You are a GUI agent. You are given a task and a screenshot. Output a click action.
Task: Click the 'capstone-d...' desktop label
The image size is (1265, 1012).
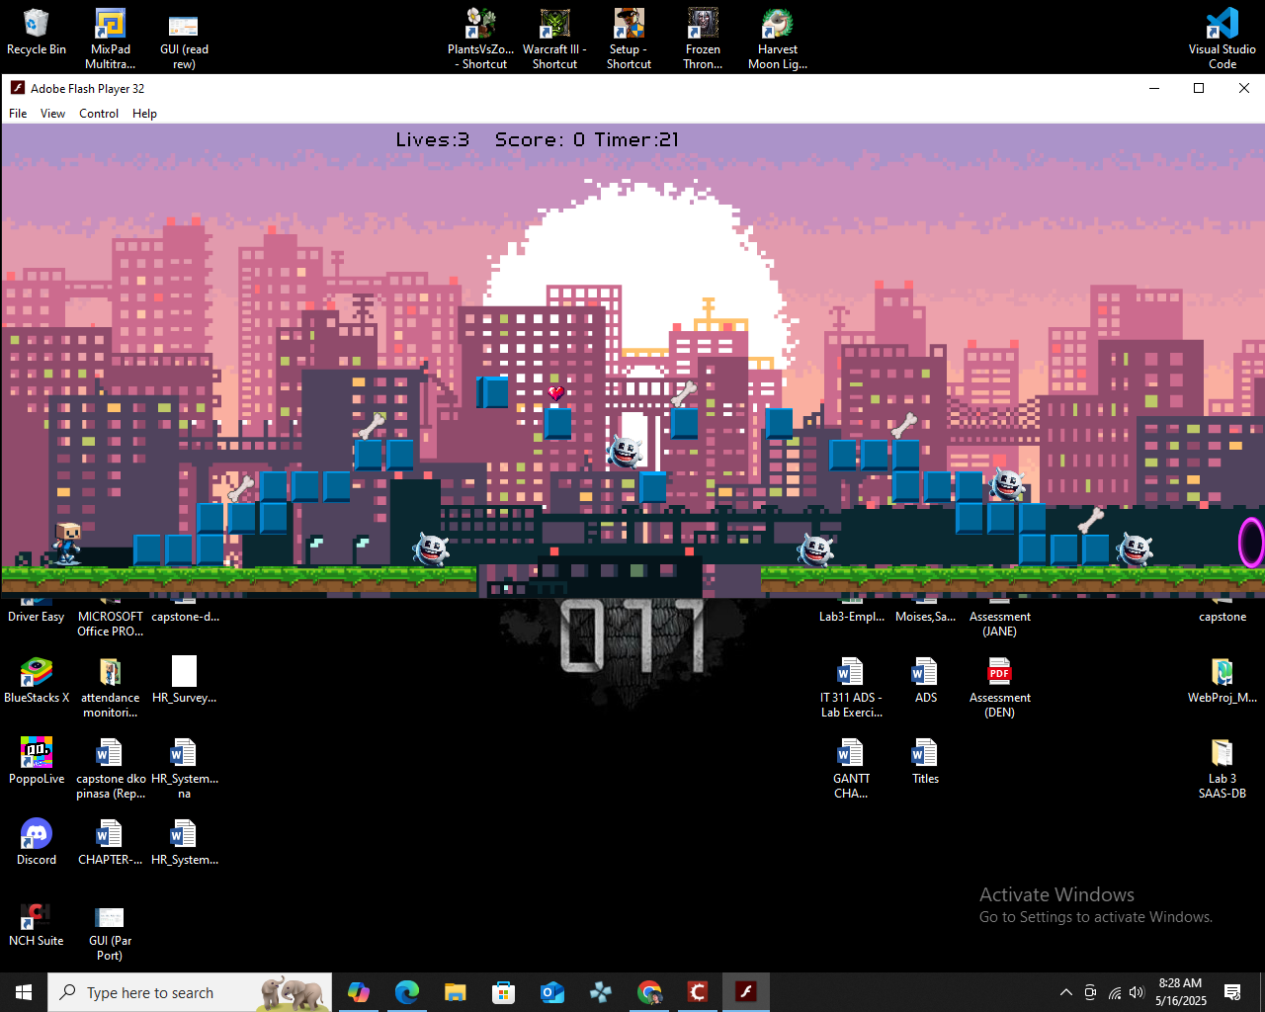coord(185,617)
